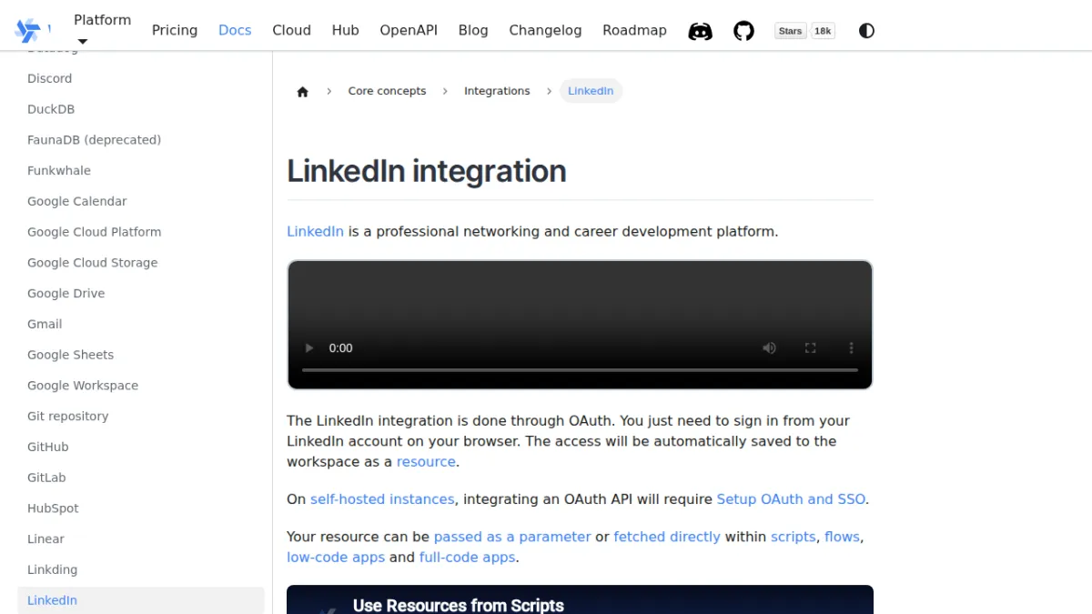Open the 'Setup OAuth and SSO' link
This screenshot has height=614, width=1092.
[x=791, y=498]
